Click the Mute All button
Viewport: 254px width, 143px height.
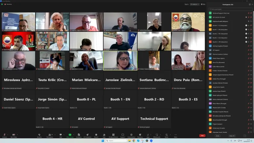[232, 136]
